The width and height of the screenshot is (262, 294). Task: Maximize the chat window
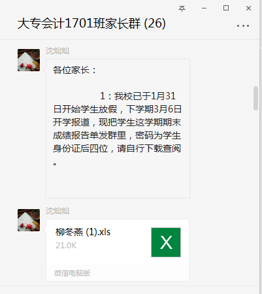pyautogui.click(x=226, y=8)
